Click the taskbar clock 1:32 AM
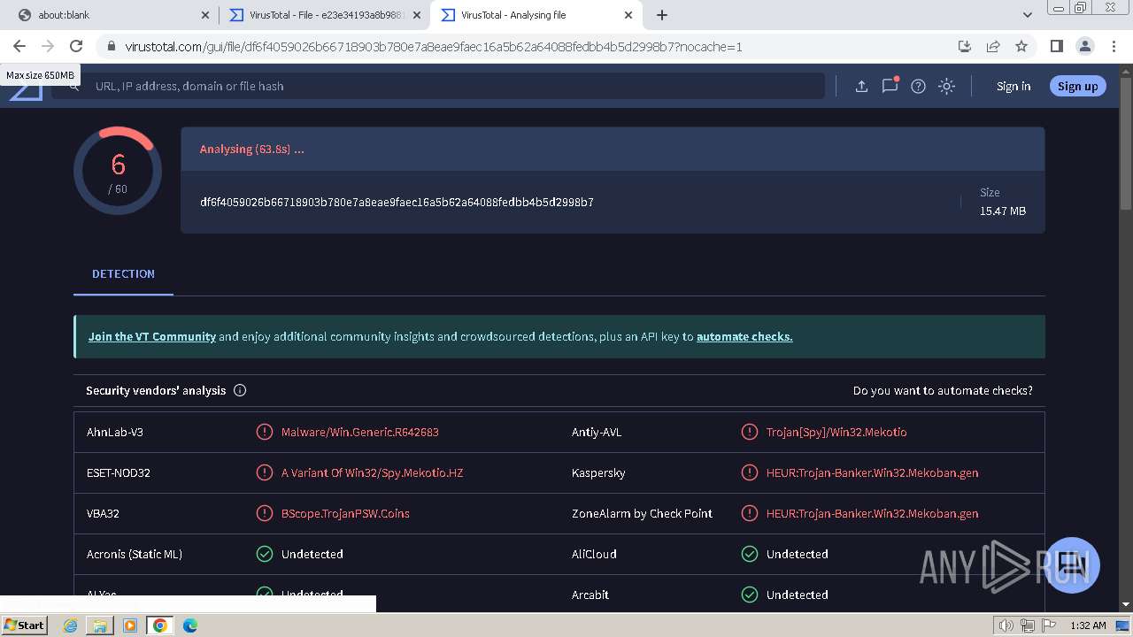Viewport: 1133px width, 637px height. [x=1088, y=625]
